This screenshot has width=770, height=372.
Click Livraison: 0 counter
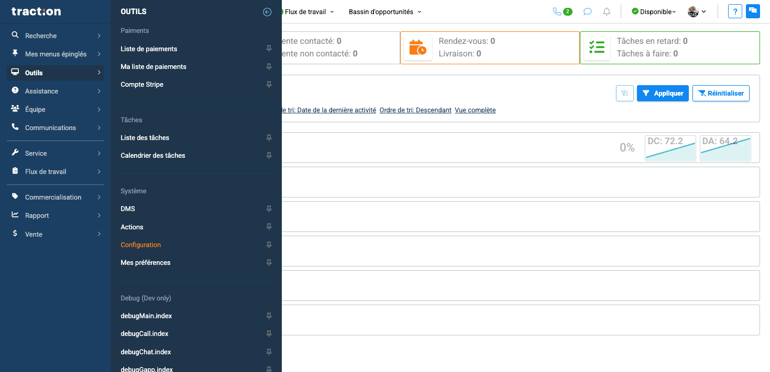pos(460,53)
